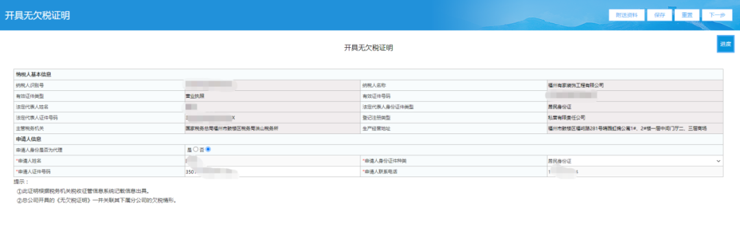Click the 有效证件号码 value cell
The width and height of the screenshot is (740, 251).
tap(634, 96)
